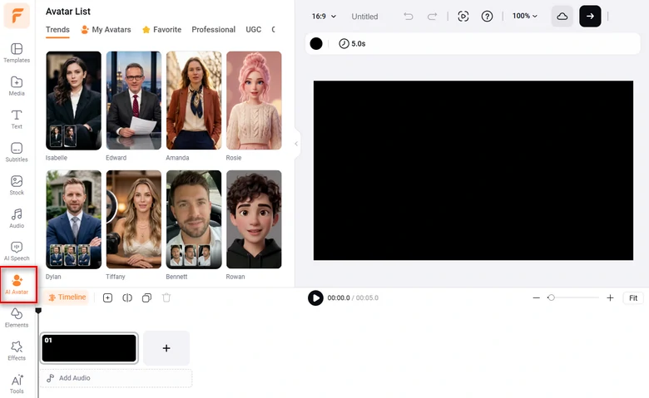This screenshot has height=398, width=649.
Task: Click the preview play-frame icon in top toolbar
Action: [x=463, y=16]
